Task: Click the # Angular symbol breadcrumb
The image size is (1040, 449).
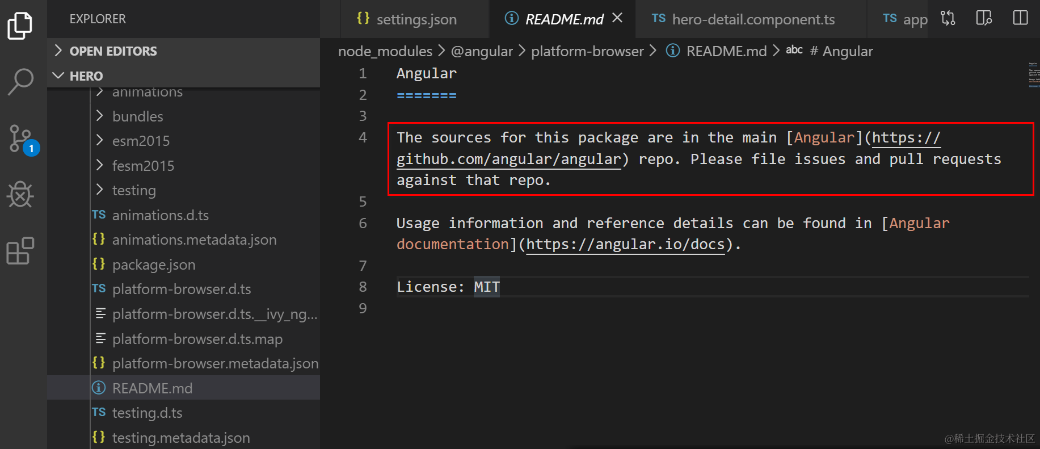Action: pos(830,51)
